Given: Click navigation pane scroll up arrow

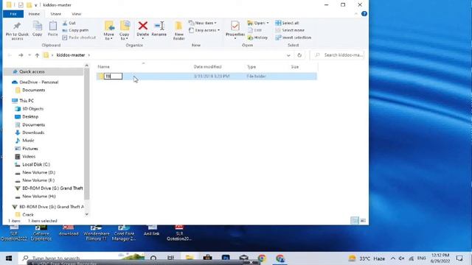Looking at the screenshot, I should [x=87, y=66].
